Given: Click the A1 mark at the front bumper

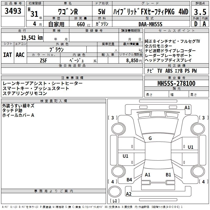Looking at the screenshot, I should [187, 107].
